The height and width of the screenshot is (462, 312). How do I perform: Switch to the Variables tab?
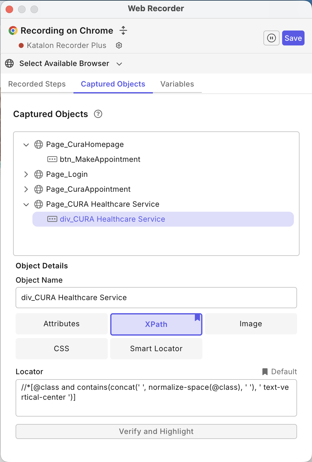click(177, 84)
